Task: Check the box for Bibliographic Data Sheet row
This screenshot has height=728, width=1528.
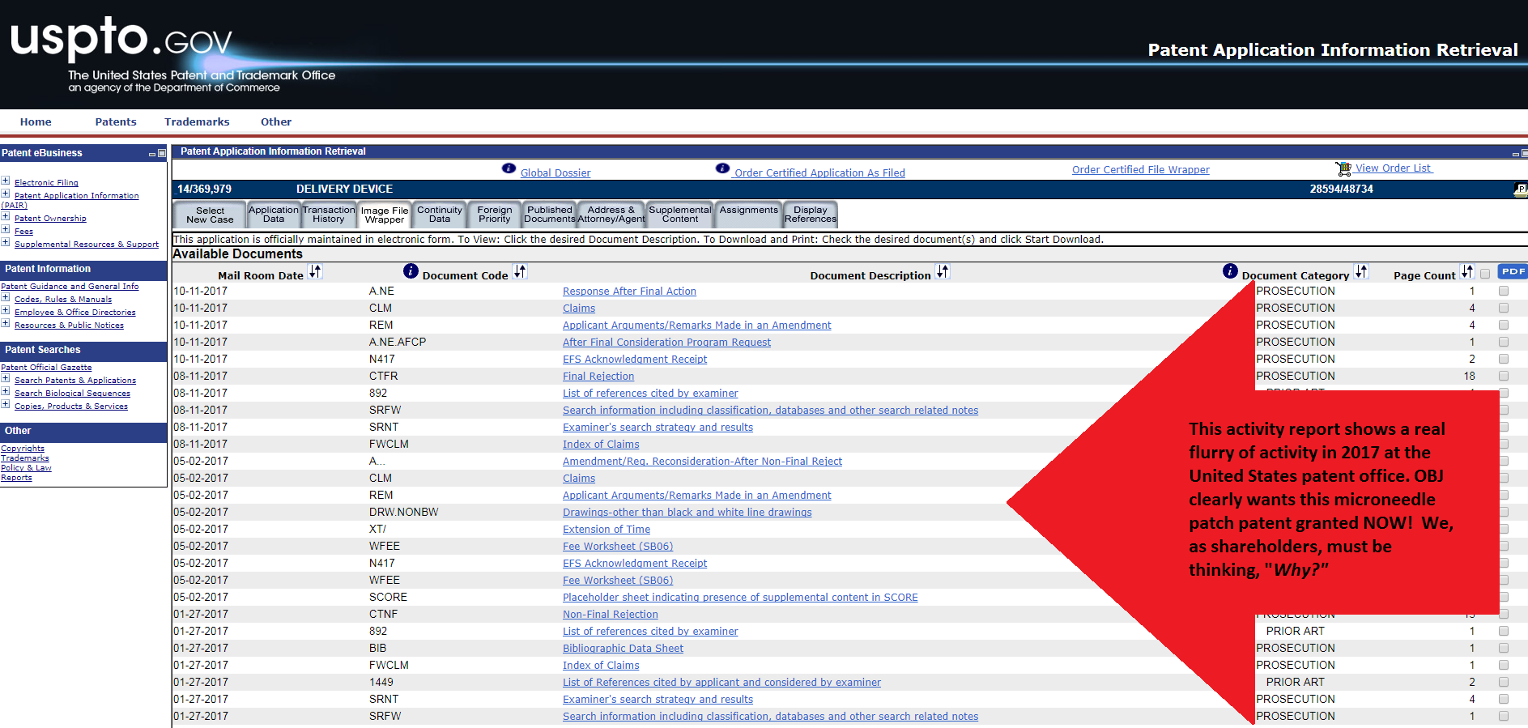Action: pyautogui.click(x=1504, y=648)
